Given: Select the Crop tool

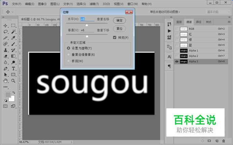Looking at the screenshot, I should coord(5,38).
